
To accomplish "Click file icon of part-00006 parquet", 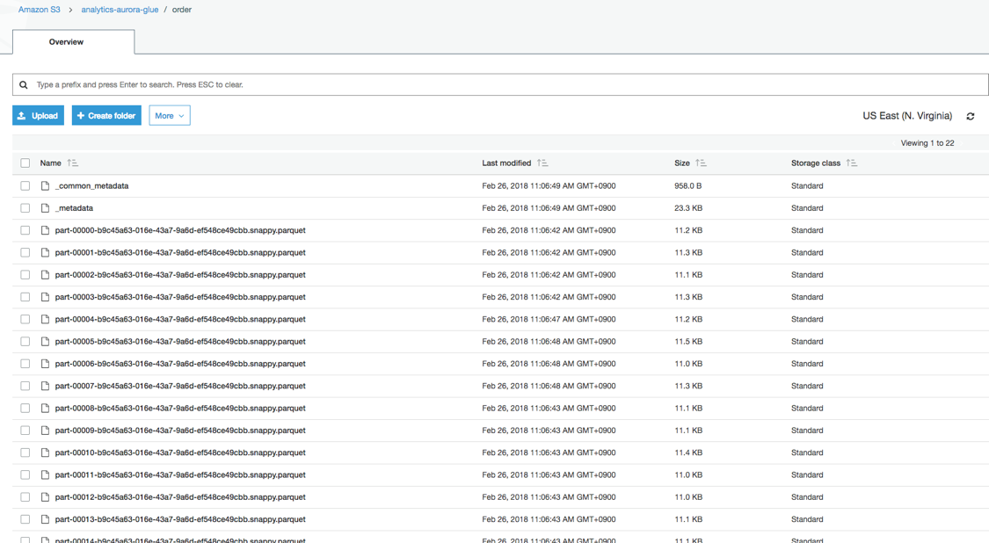I will pyautogui.click(x=45, y=363).
